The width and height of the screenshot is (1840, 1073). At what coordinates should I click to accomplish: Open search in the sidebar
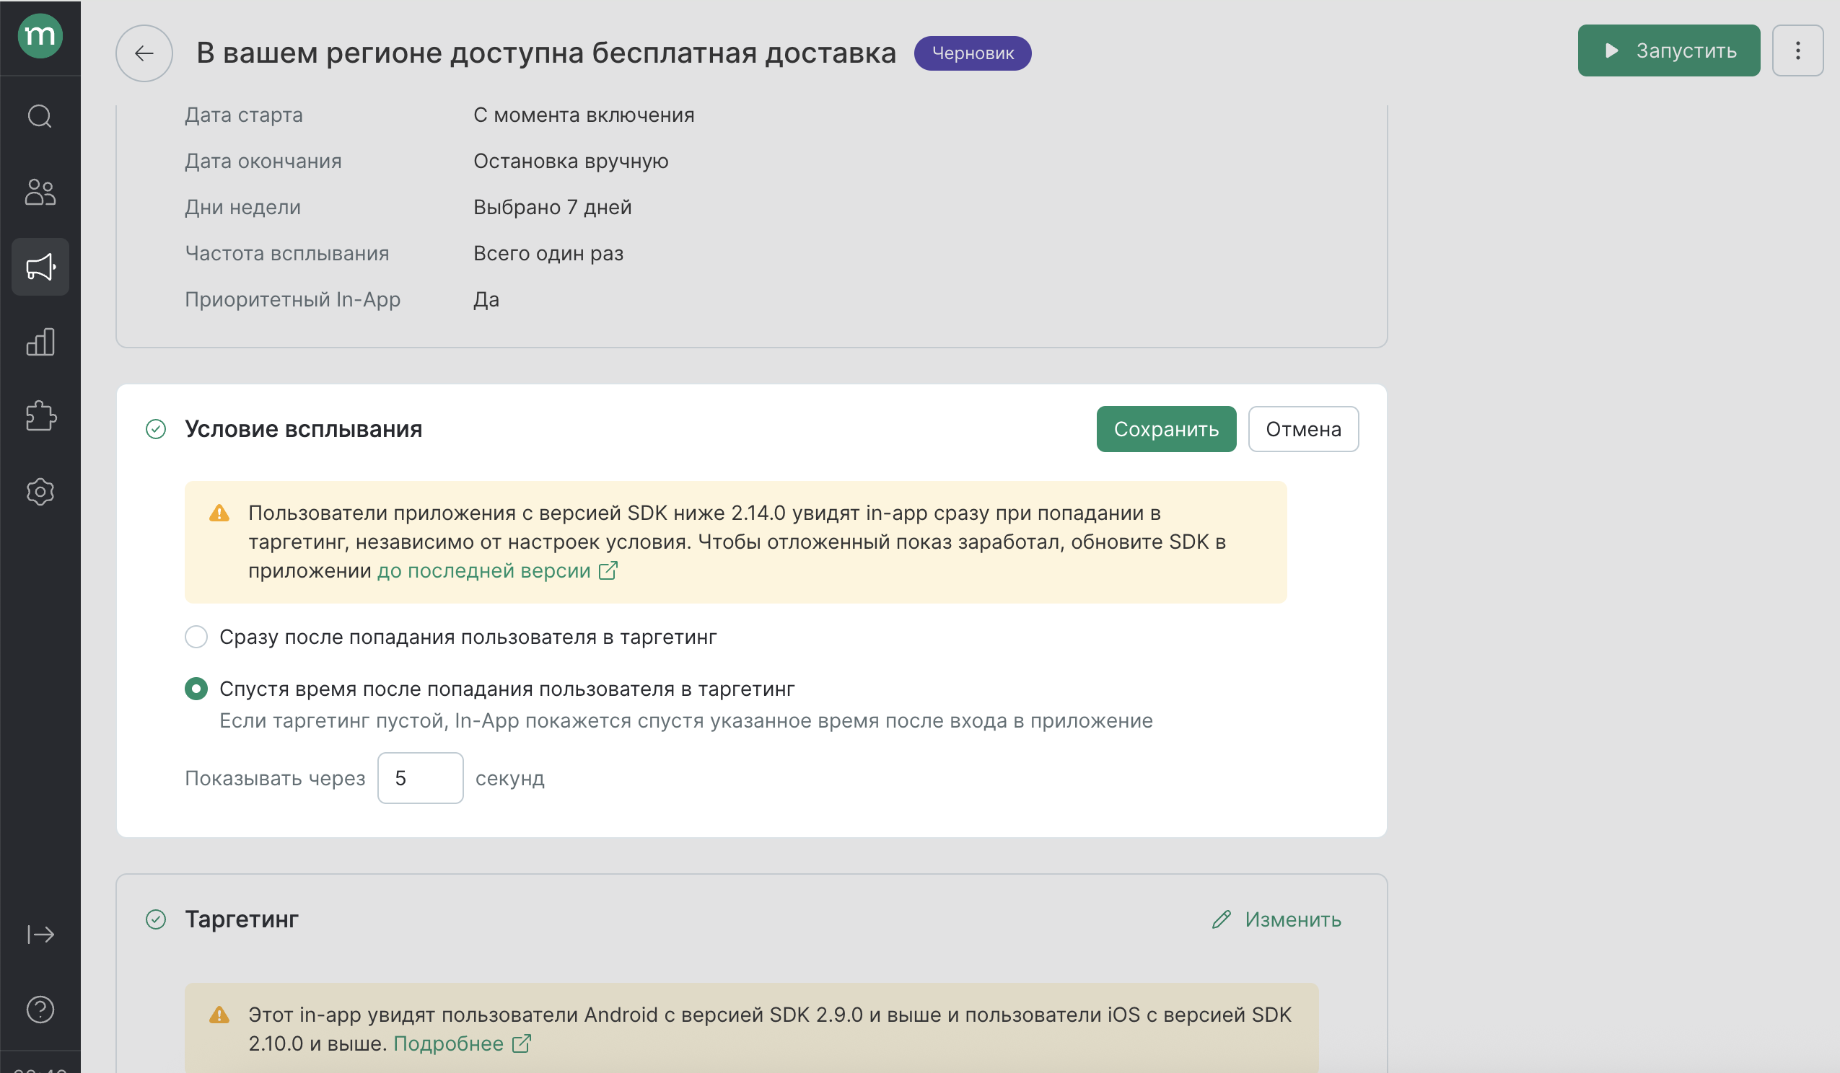[x=40, y=116]
